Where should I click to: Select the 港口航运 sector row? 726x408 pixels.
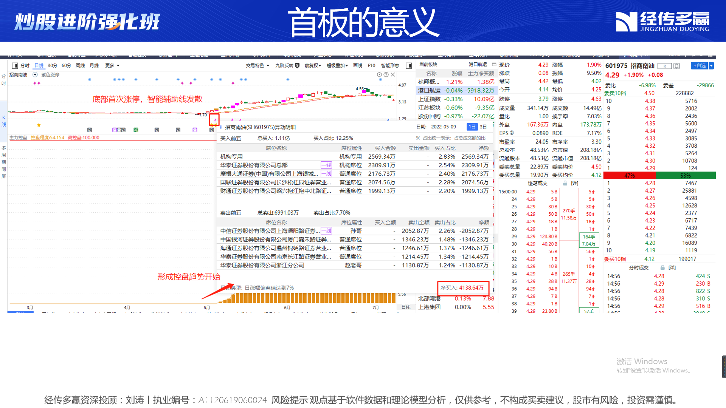(456, 91)
